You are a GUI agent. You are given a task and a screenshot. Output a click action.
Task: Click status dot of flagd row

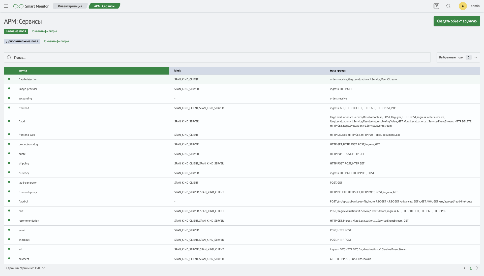(x=9, y=121)
